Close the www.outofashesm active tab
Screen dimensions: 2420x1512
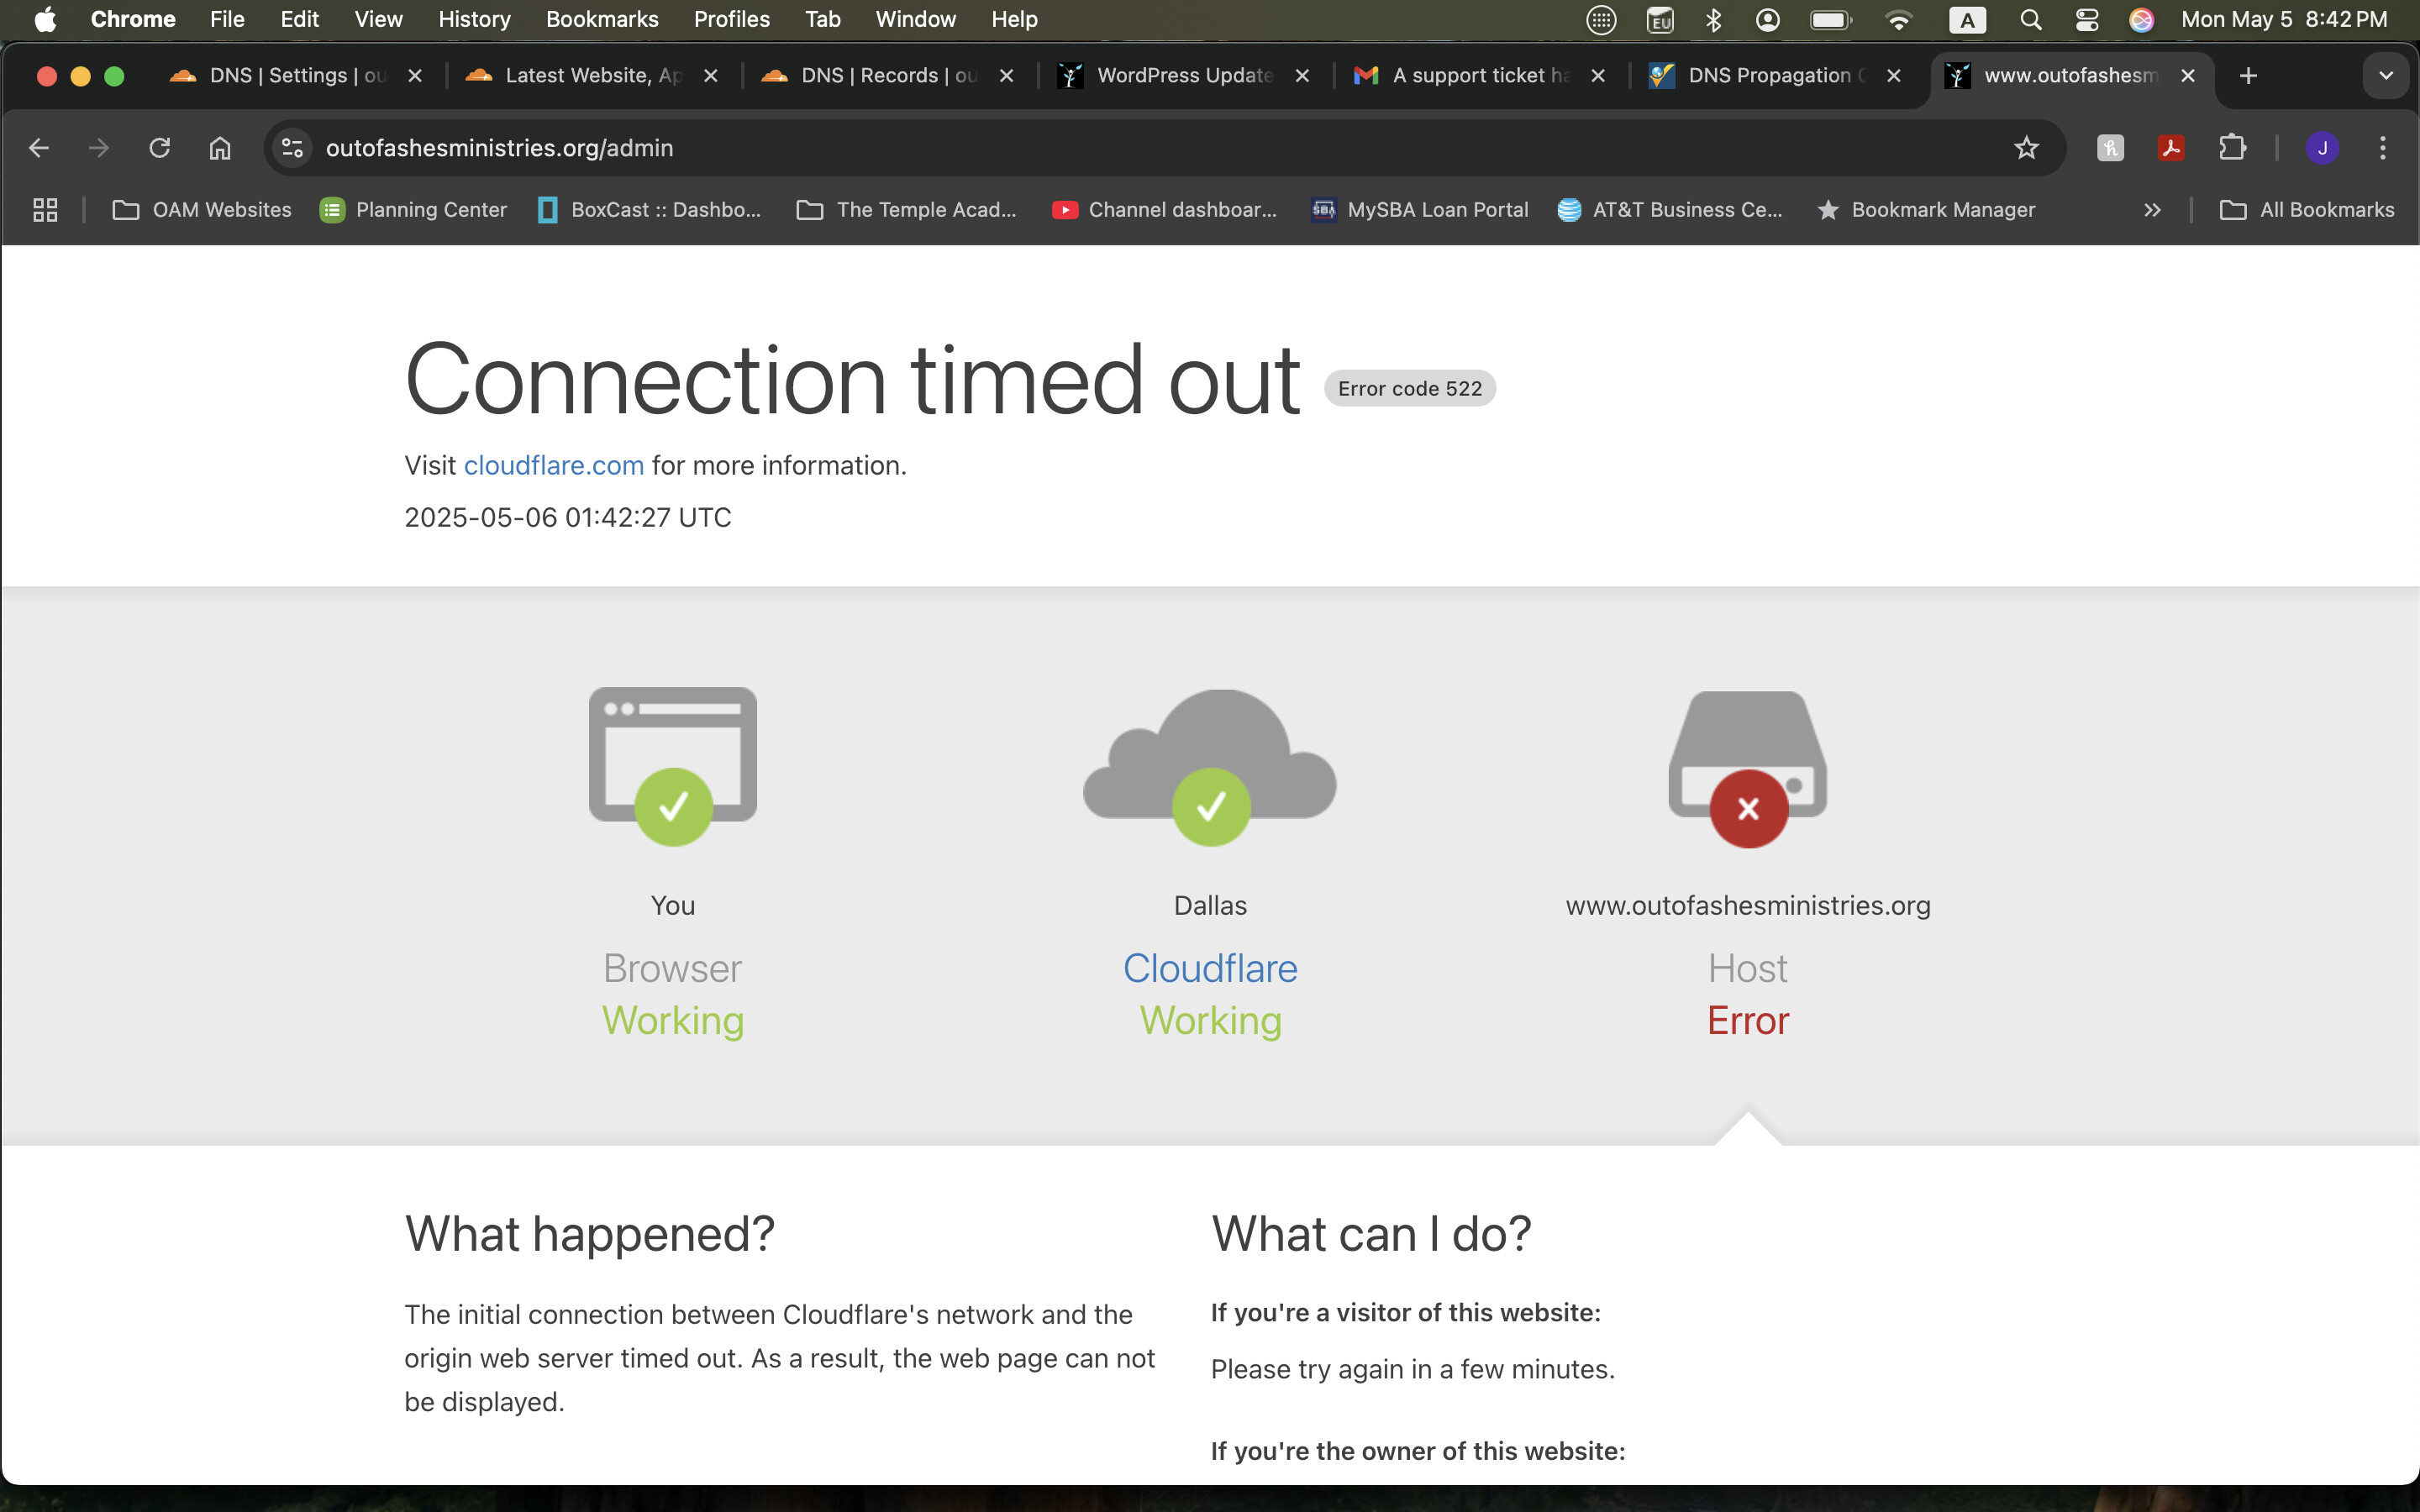pyautogui.click(x=2188, y=76)
